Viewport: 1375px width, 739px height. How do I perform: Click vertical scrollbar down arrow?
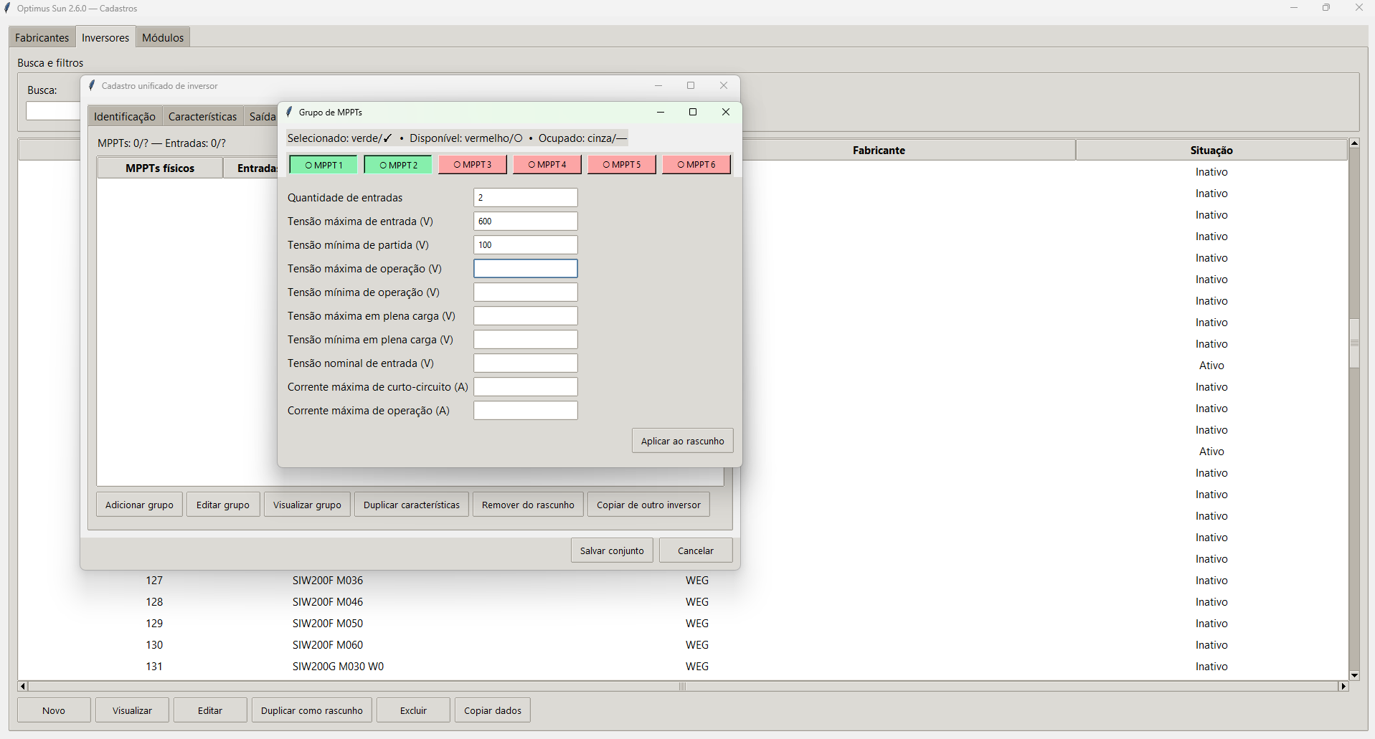(x=1354, y=675)
